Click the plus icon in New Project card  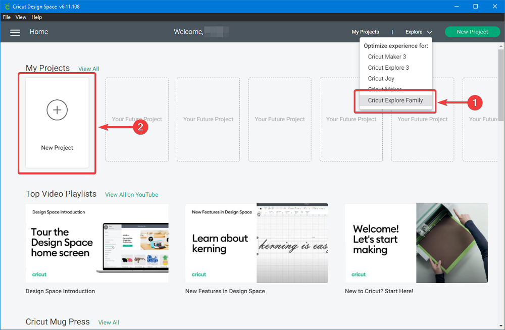57,110
